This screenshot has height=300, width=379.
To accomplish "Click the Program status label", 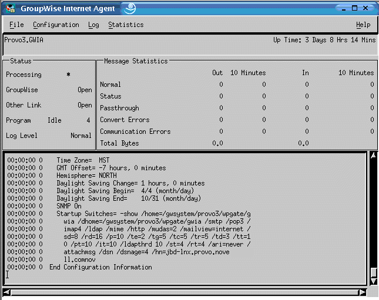I will click(18, 120).
